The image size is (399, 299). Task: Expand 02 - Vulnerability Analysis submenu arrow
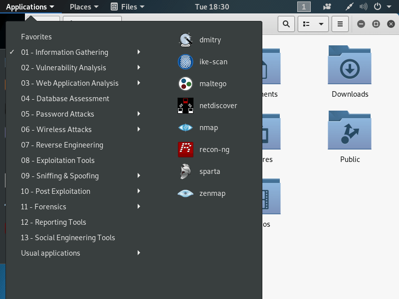139,67
